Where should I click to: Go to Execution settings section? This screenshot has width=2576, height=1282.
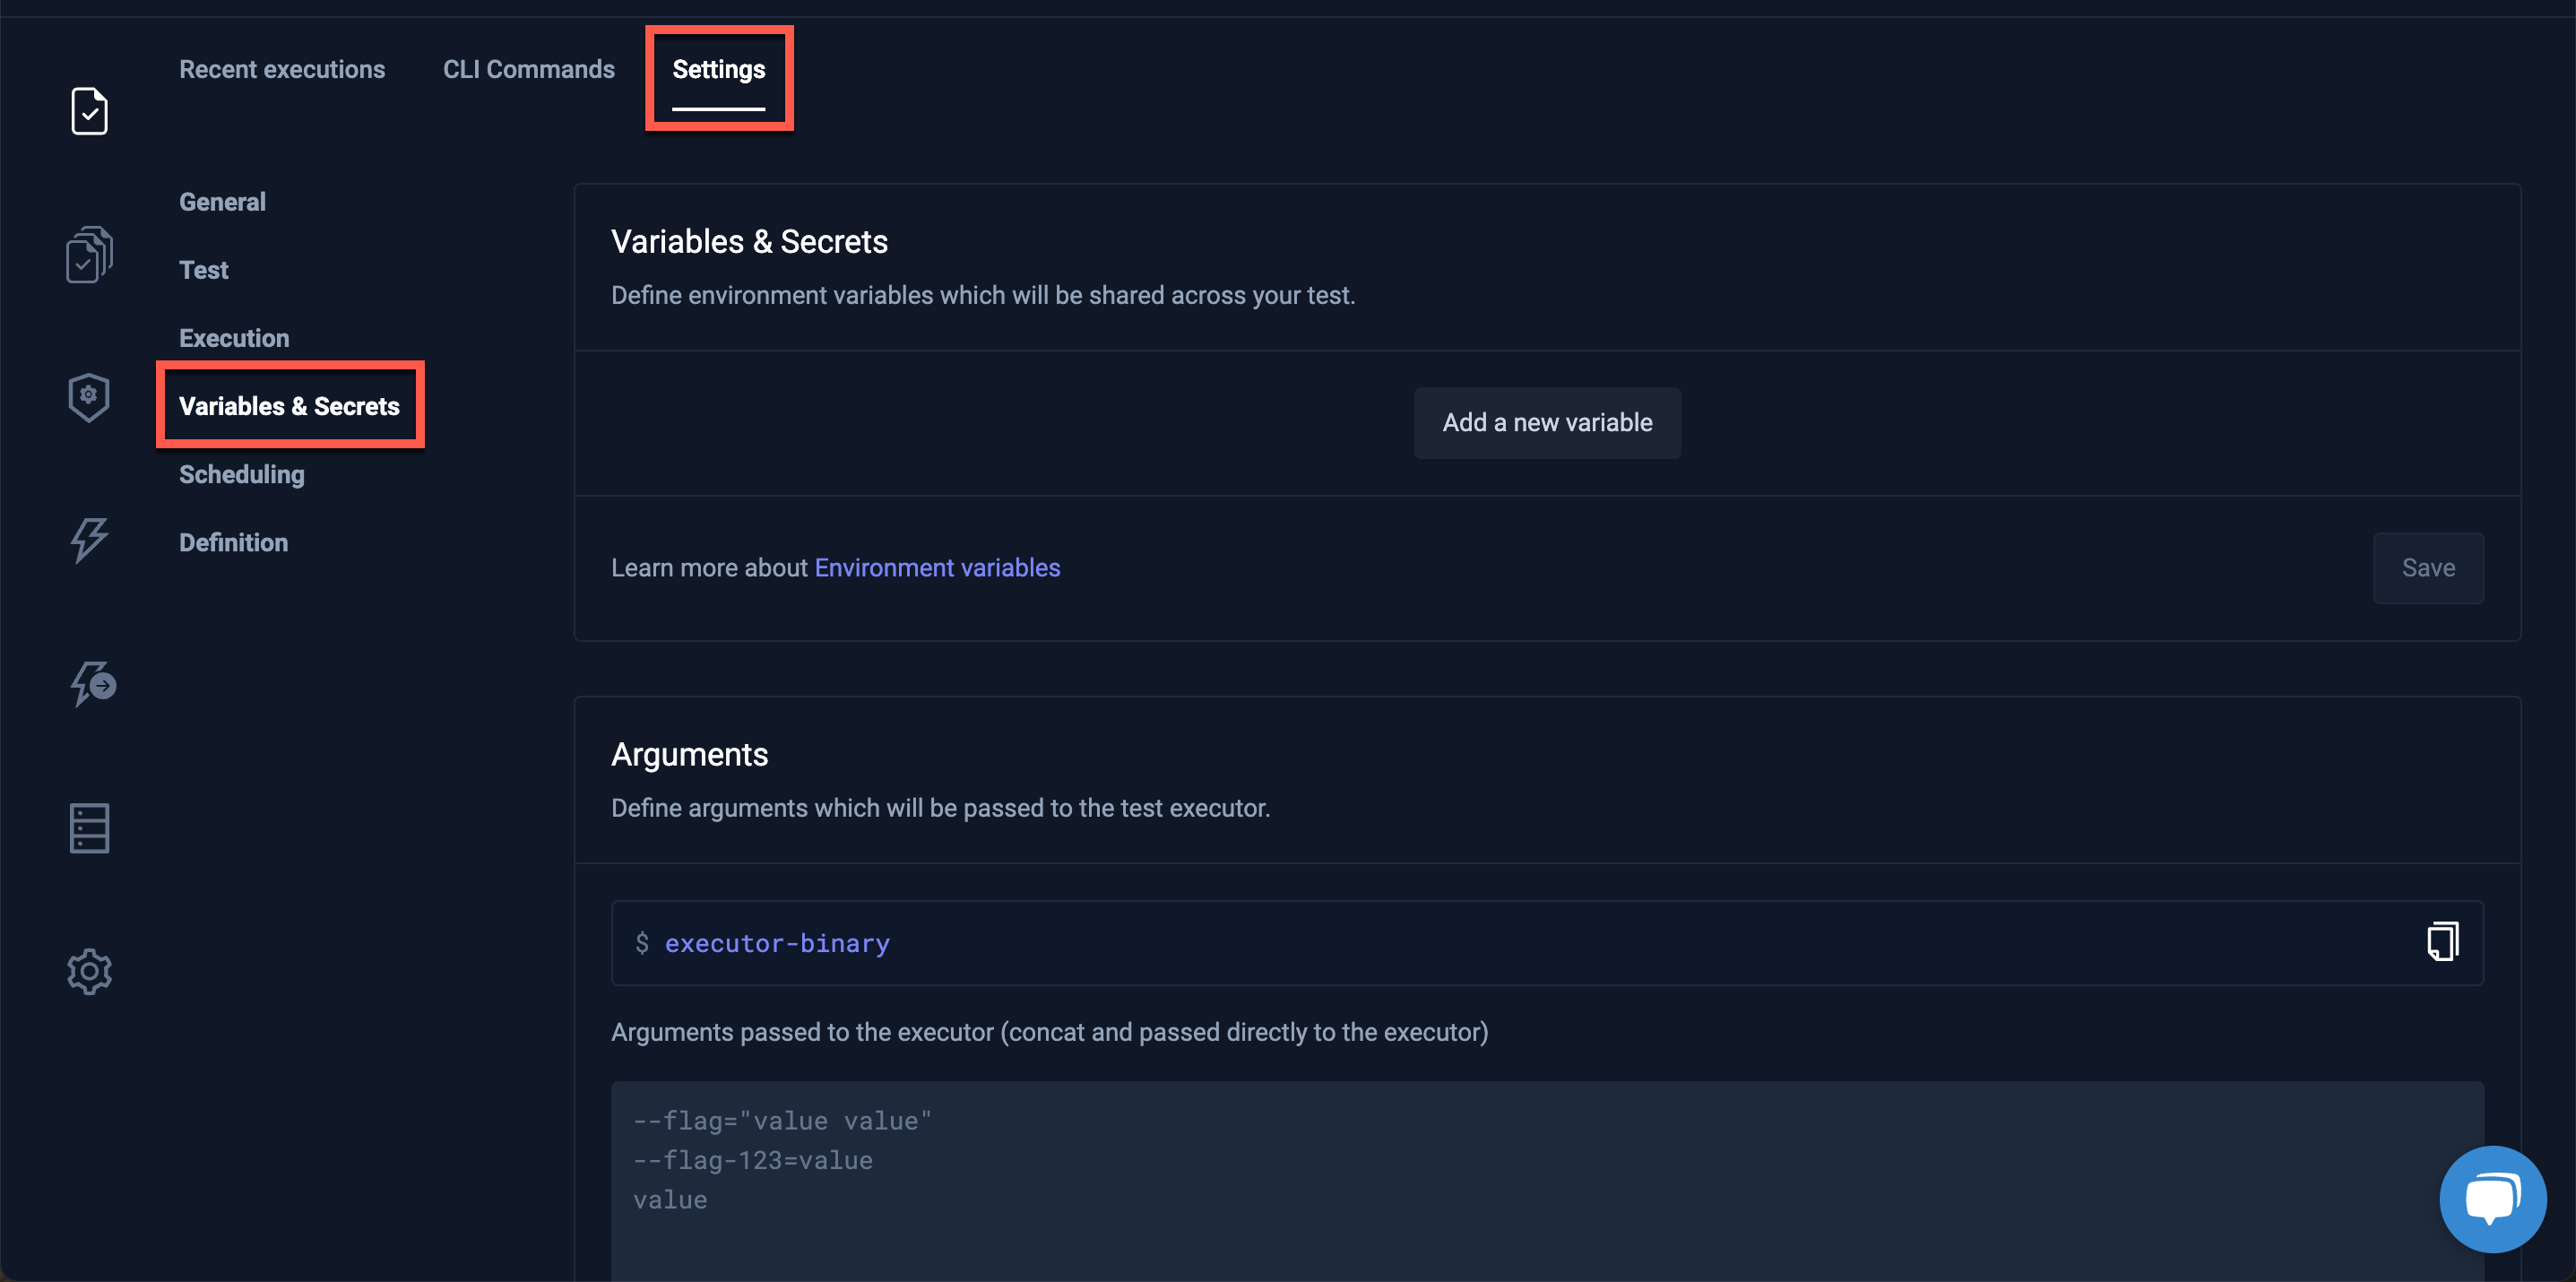(x=234, y=338)
